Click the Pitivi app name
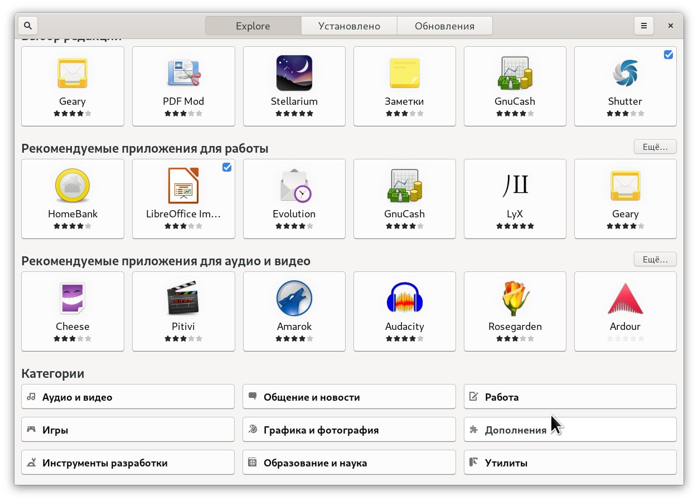 click(x=183, y=327)
